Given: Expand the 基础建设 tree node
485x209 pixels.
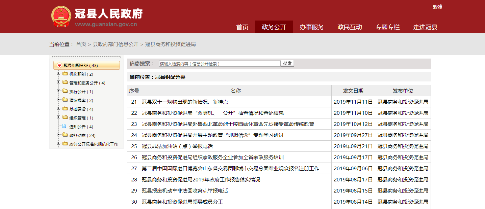Looking at the screenshot, I should [59, 109].
